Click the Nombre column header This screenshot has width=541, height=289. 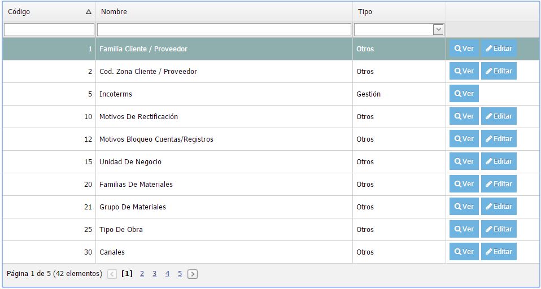(x=224, y=12)
